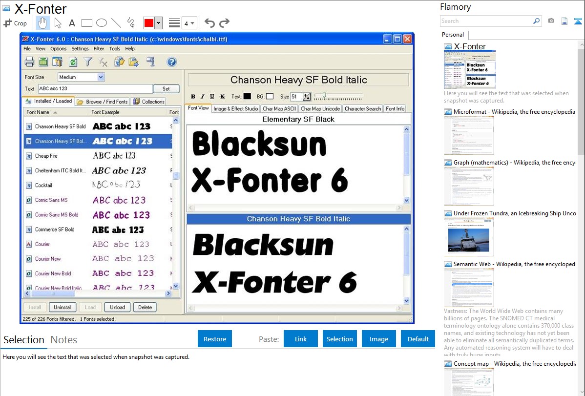The image size is (585, 396).
Task: Pick the rectangle drawing tool
Action: click(x=86, y=23)
